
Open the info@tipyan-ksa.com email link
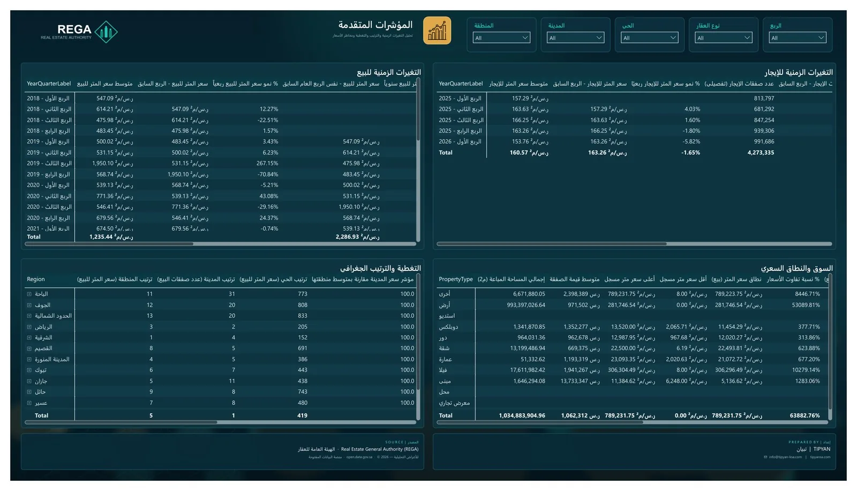tap(785, 457)
